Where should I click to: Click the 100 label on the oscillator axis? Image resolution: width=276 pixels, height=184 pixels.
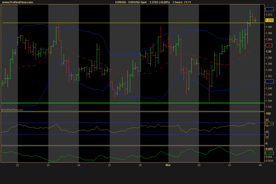(268, 114)
